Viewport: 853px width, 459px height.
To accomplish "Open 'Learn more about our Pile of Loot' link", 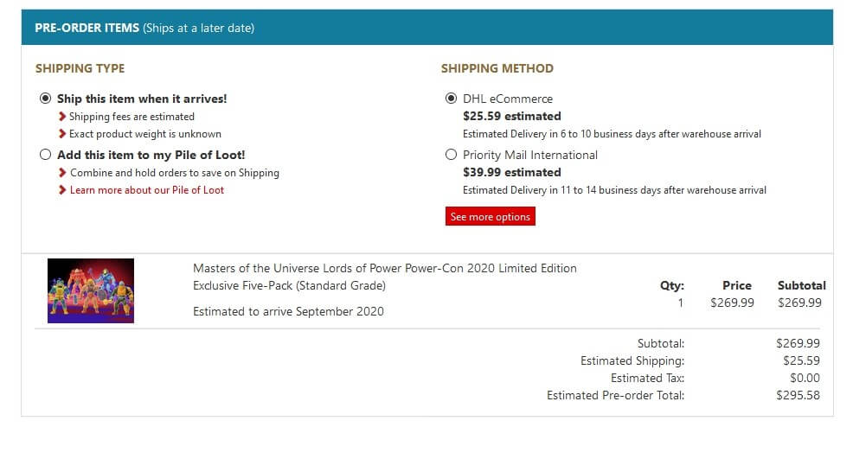I will click(147, 190).
